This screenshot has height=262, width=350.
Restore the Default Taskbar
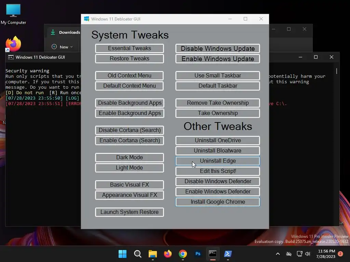pyautogui.click(x=218, y=86)
